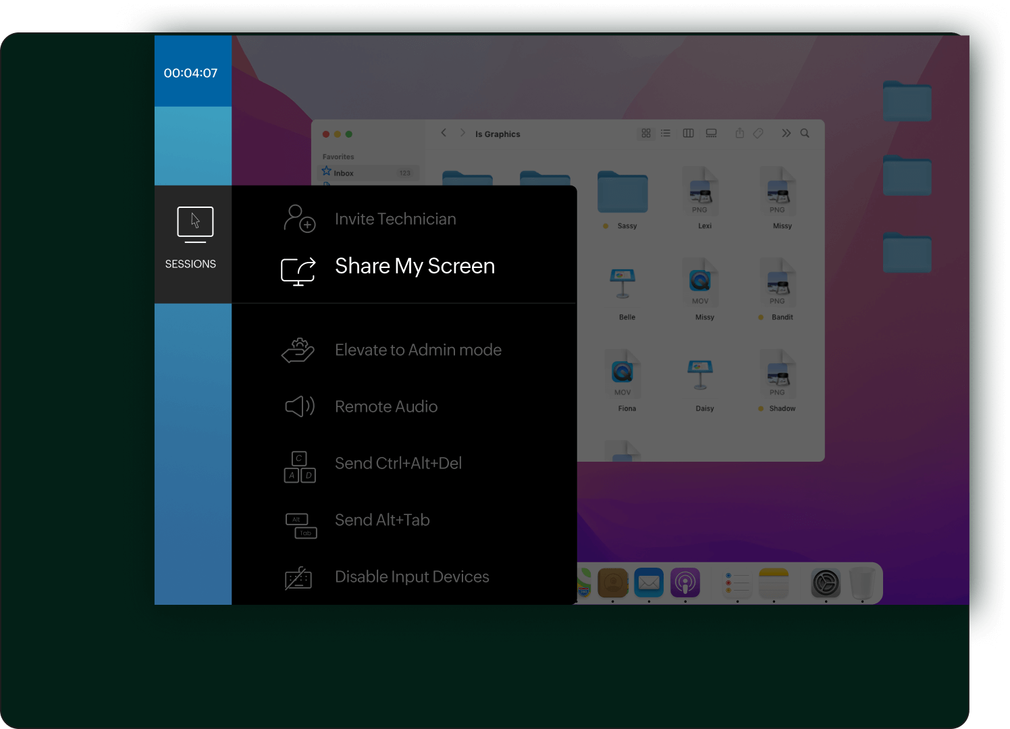
Task: Click the Favorites sidebar heading
Action: click(x=338, y=157)
